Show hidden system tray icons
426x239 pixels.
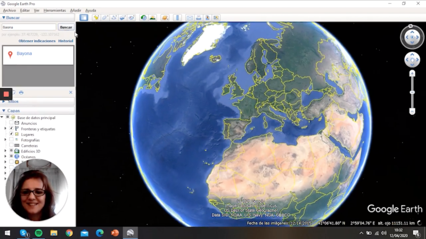(361, 233)
